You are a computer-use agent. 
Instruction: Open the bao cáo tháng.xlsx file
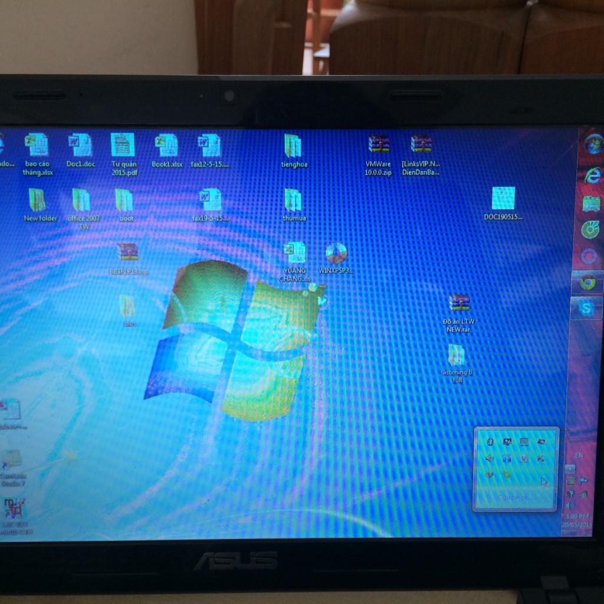point(37,154)
